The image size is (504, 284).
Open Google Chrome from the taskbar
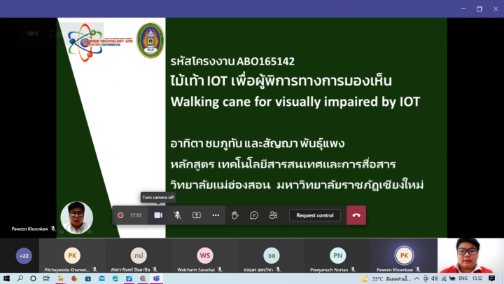pos(143,278)
